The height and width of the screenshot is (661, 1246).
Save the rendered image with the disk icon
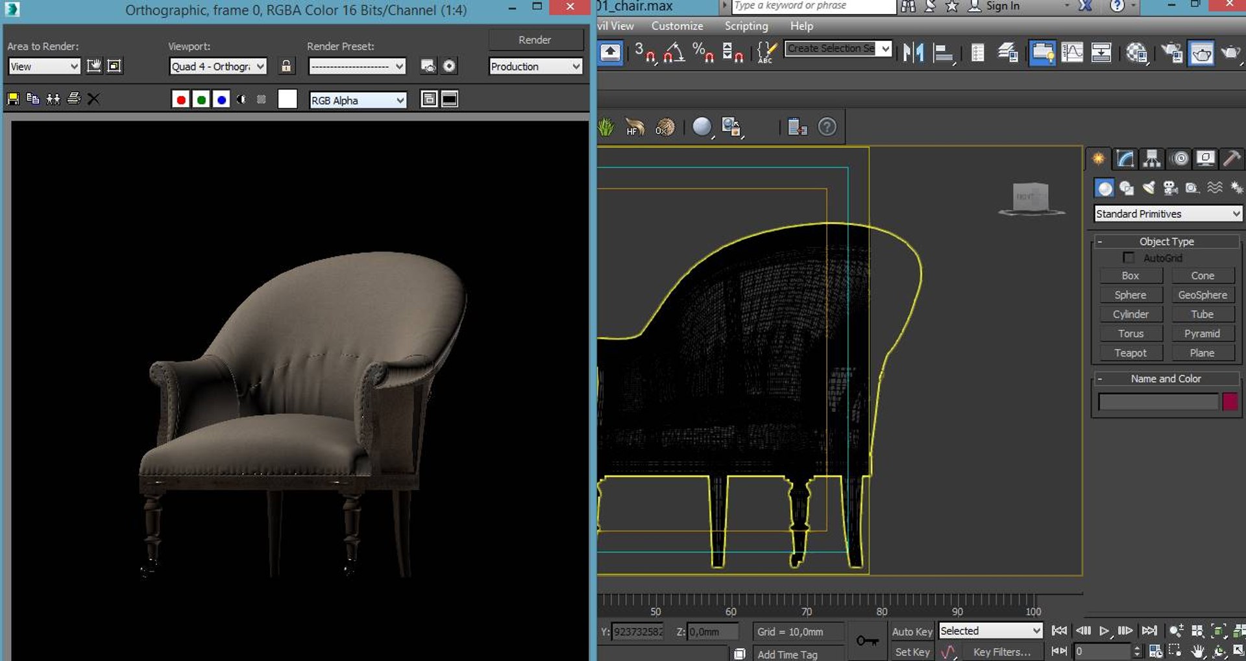click(x=13, y=99)
